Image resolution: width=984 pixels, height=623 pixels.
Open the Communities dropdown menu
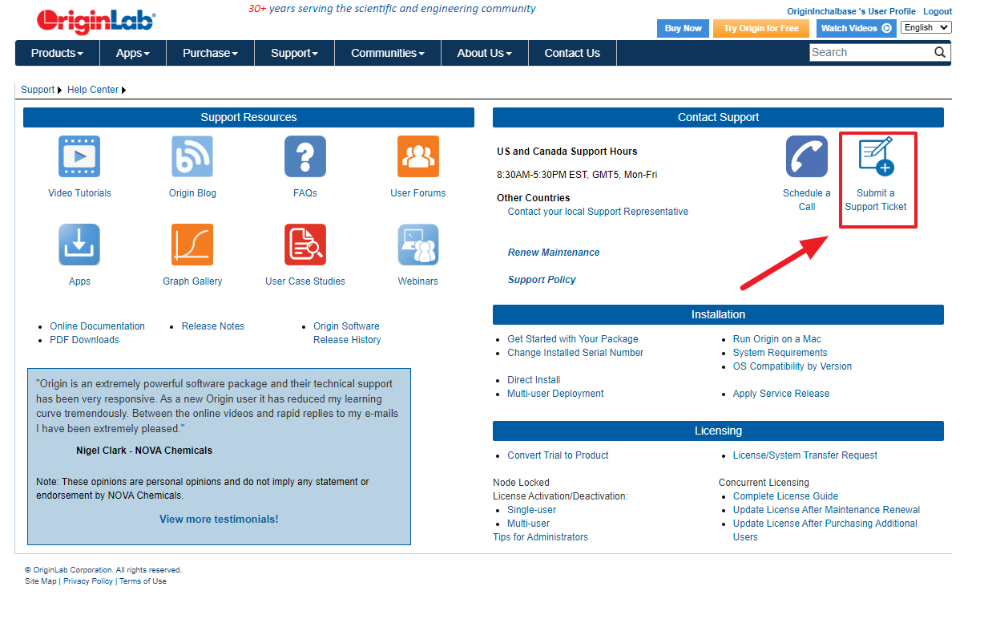point(388,53)
